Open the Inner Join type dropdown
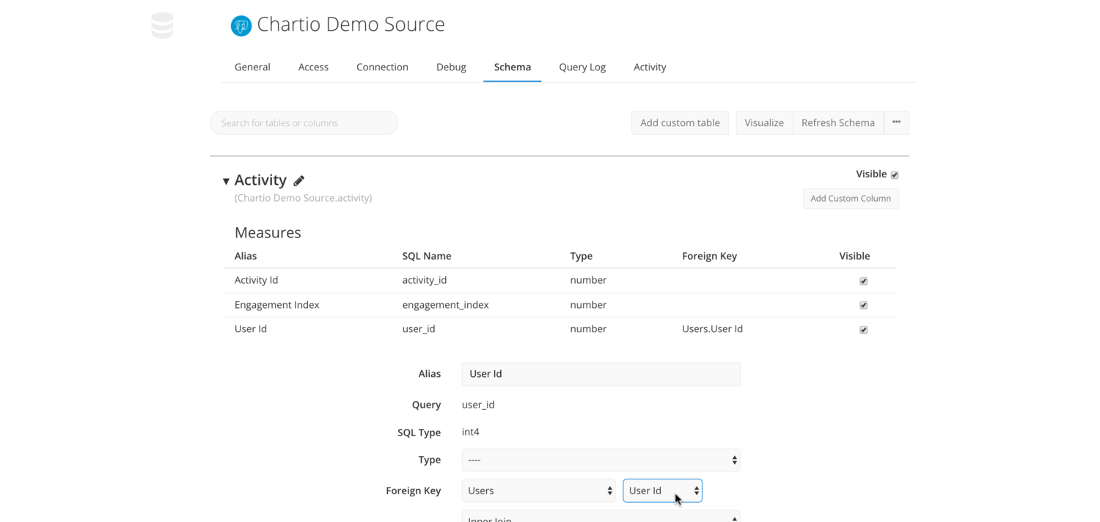1100x522 pixels. (601, 516)
